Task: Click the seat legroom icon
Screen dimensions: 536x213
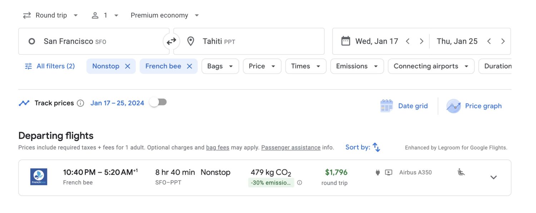Action: [461, 172]
